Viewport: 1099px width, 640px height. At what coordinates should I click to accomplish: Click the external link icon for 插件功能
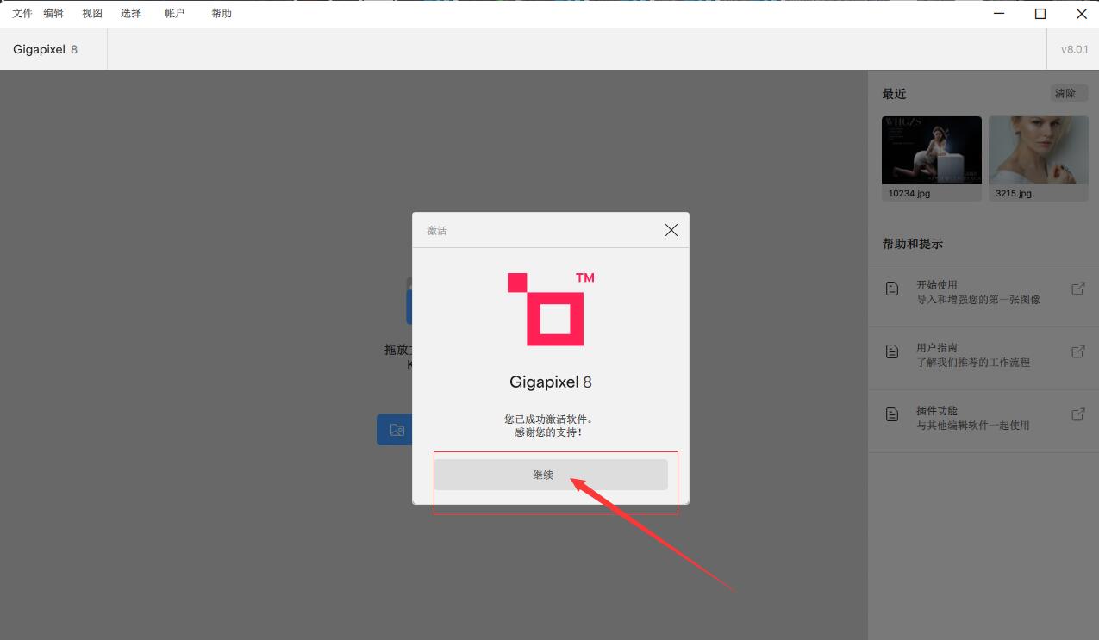click(x=1077, y=414)
